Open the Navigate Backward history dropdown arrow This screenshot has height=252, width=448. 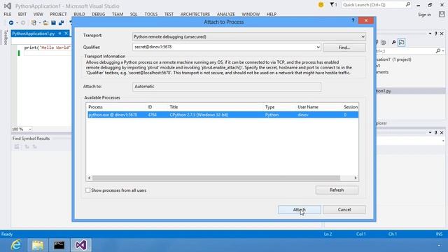coord(17,23)
